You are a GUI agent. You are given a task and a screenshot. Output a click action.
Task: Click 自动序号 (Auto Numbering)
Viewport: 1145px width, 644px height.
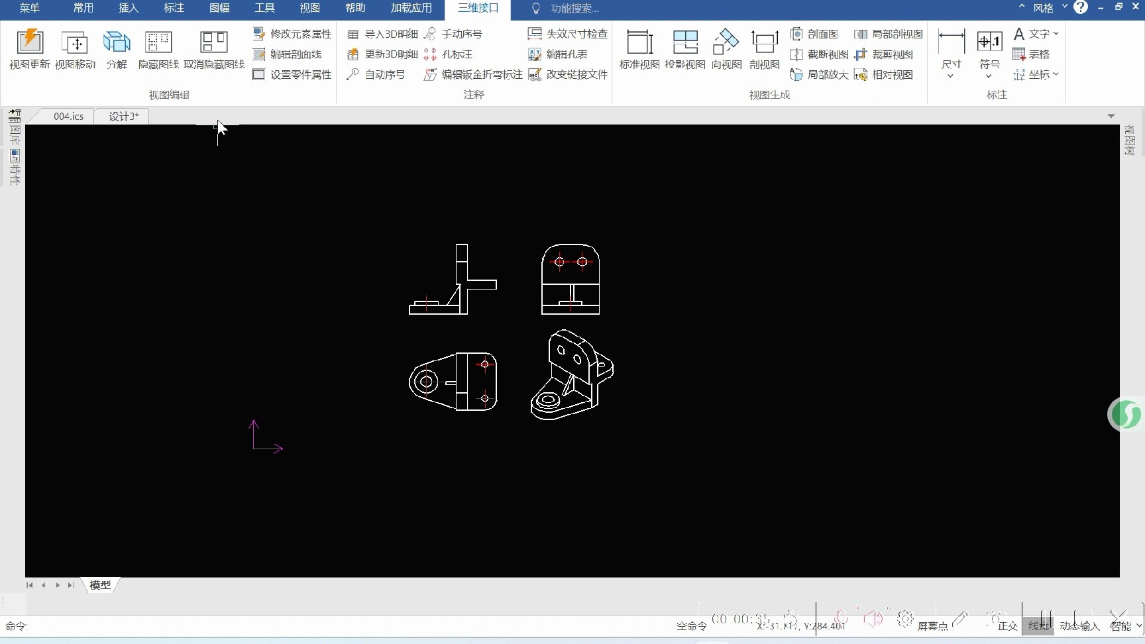click(376, 75)
